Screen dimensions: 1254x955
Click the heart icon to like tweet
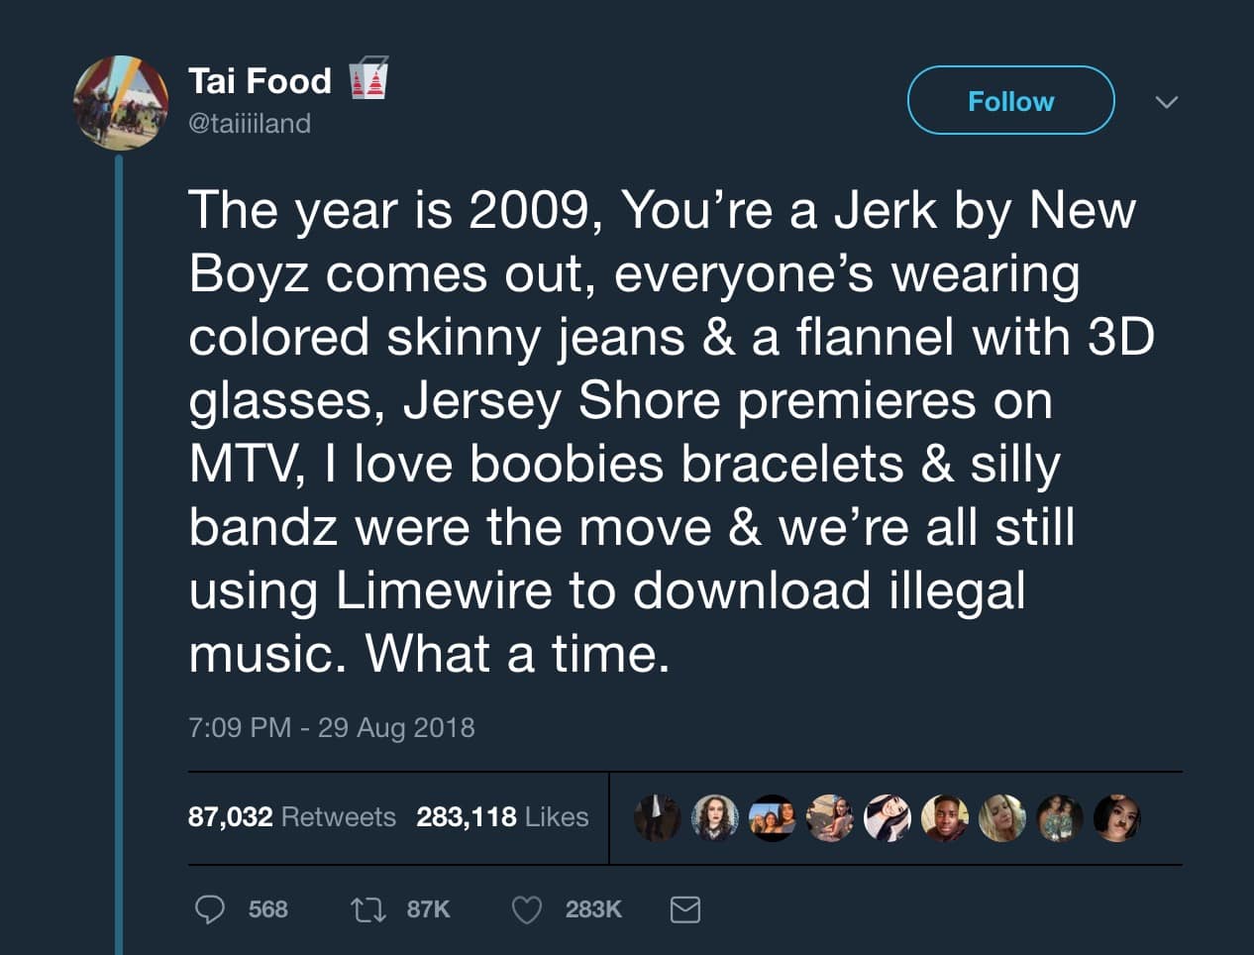click(x=527, y=908)
